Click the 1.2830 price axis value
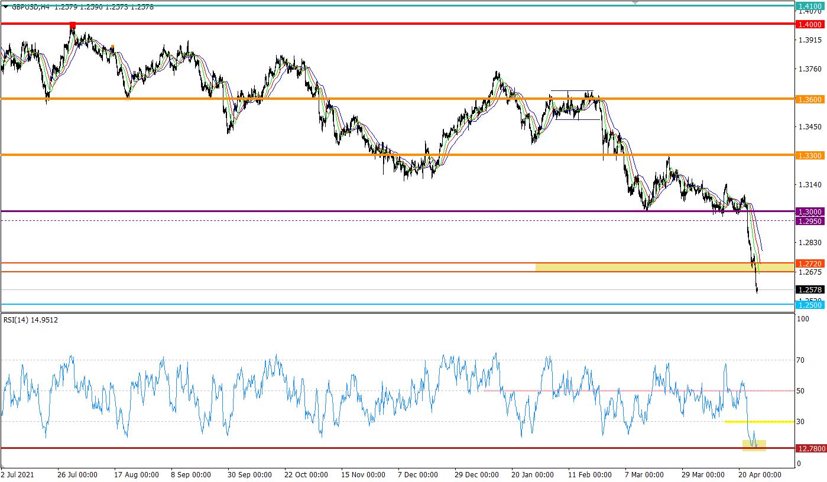The height and width of the screenshot is (482, 827). pos(810,243)
